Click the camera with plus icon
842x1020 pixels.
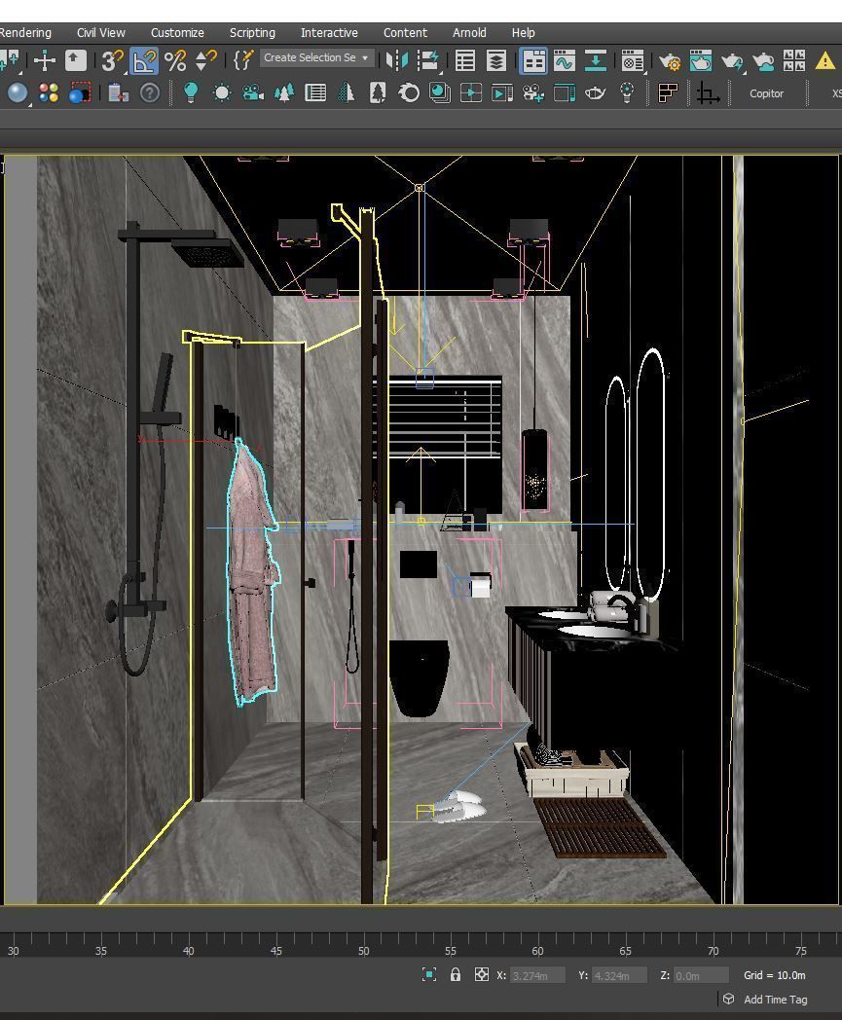[x=532, y=93]
